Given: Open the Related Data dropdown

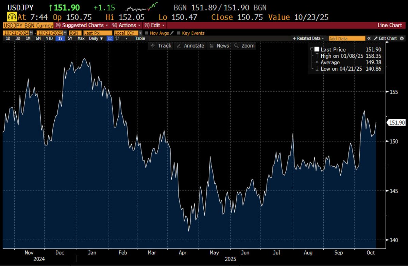Looking at the screenshot, I should (x=308, y=38).
